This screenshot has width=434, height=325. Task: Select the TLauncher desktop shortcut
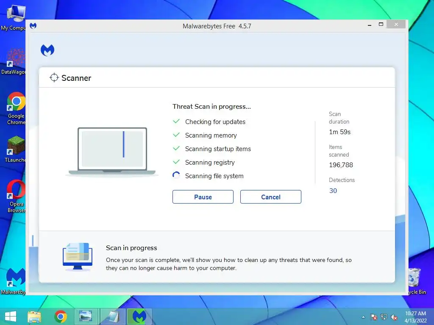pos(15,149)
